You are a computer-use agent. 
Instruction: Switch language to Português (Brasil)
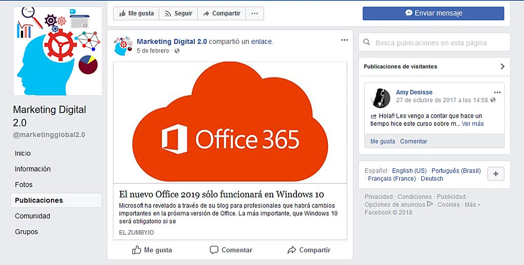[x=456, y=171]
